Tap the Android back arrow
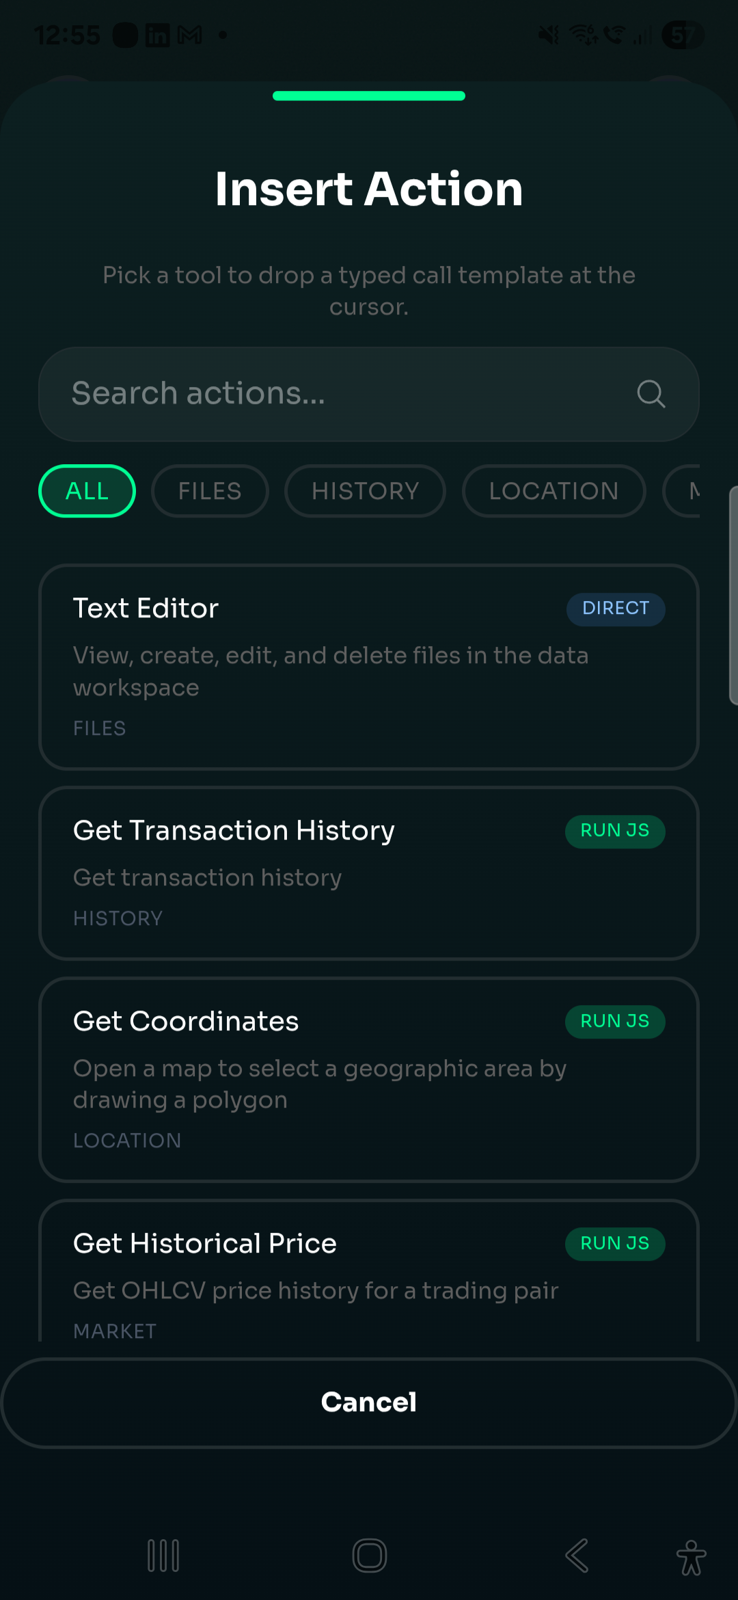The width and height of the screenshot is (738, 1600). [577, 1556]
